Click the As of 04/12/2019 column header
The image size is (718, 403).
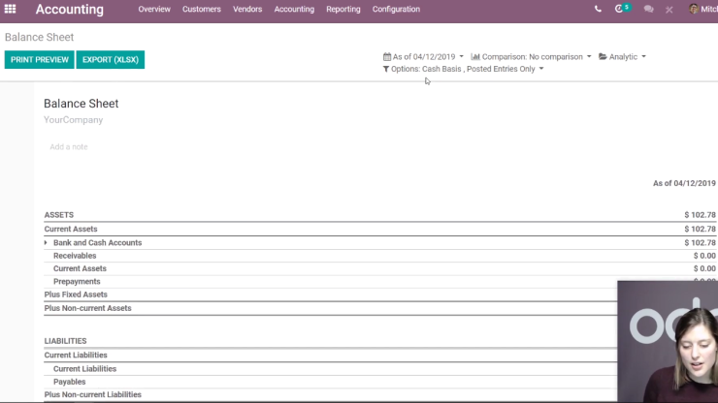pos(684,183)
